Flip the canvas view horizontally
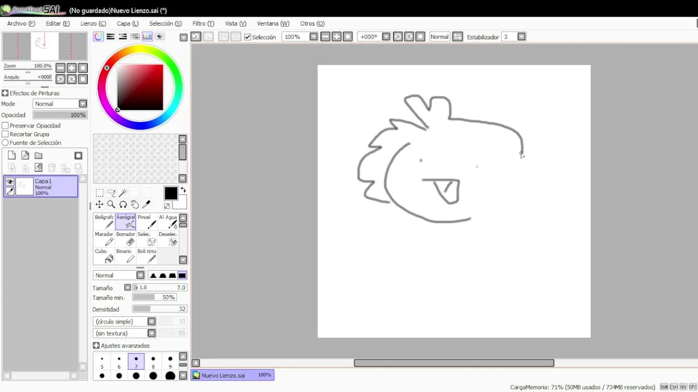The width and height of the screenshot is (698, 392). [x=458, y=36]
